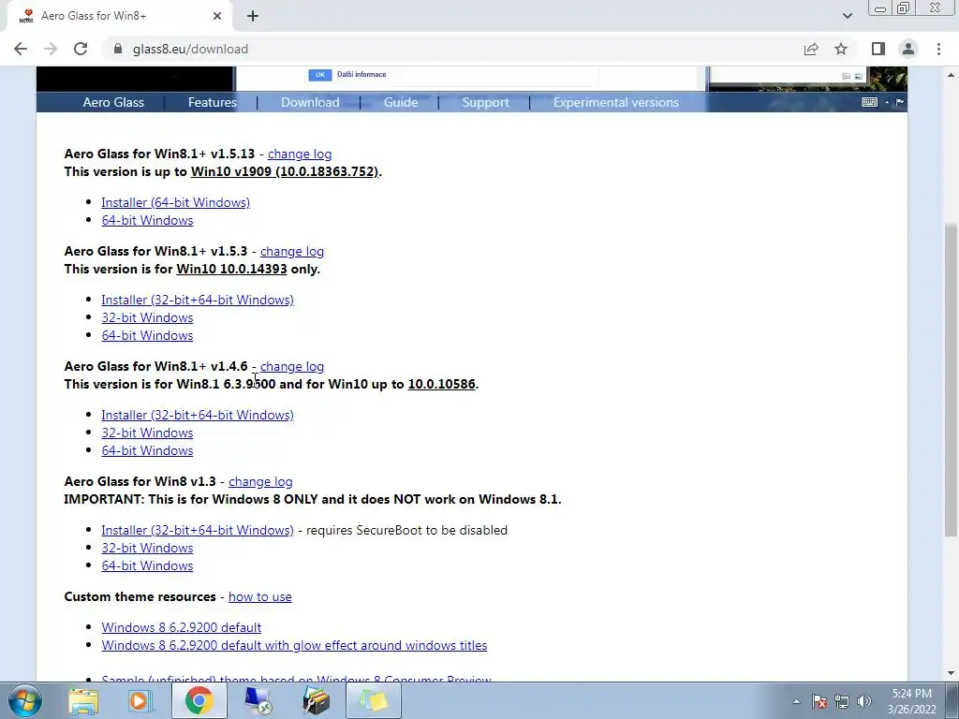Download v1.4.6 Installer (32-bit+64-bit Windows)
The width and height of the screenshot is (959, 719).
(198, 415)
